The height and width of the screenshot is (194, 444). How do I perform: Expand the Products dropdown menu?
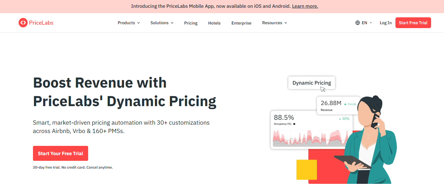click(129, 23)
